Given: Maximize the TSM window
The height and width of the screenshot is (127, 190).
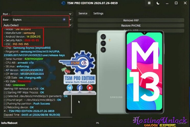Looking at the screenshot, I should click(176, 3).
